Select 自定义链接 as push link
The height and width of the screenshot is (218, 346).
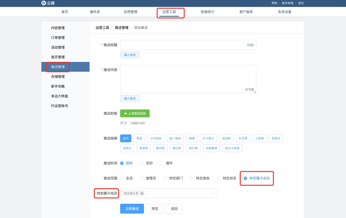[232, 148]
